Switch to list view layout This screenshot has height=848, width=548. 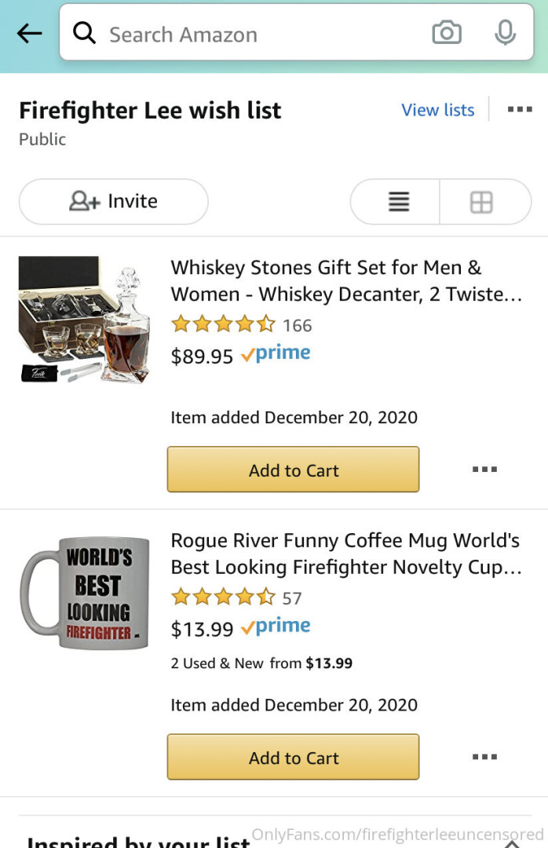398,202
